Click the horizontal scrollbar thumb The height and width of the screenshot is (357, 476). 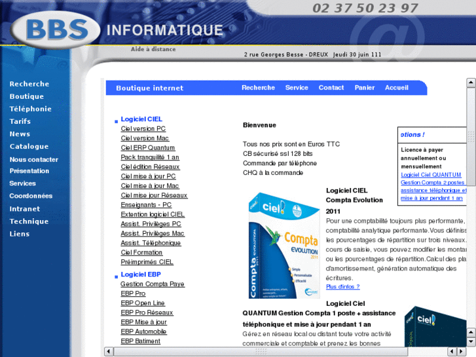tap(261, 352)
